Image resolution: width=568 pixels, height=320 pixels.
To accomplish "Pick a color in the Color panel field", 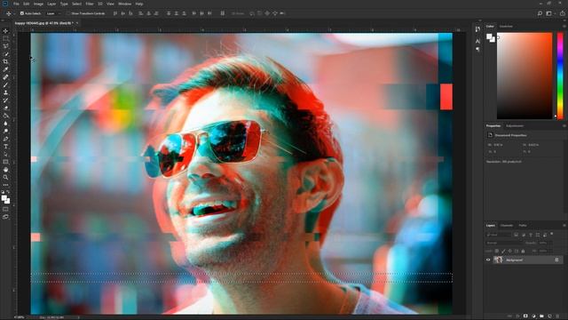I will point(525,76).
